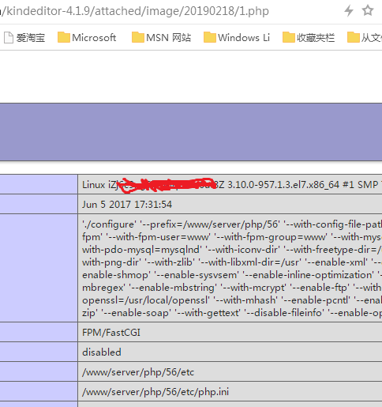
Task: Click the FPM/FastCGI Server API value
Action: tap(111, 333)
